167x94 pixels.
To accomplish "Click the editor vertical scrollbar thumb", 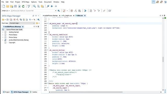I will [163, 59].
